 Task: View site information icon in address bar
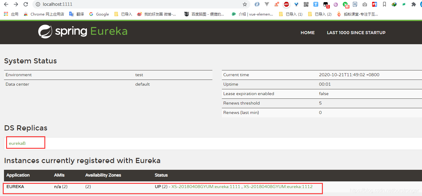(x=38, y=4)
